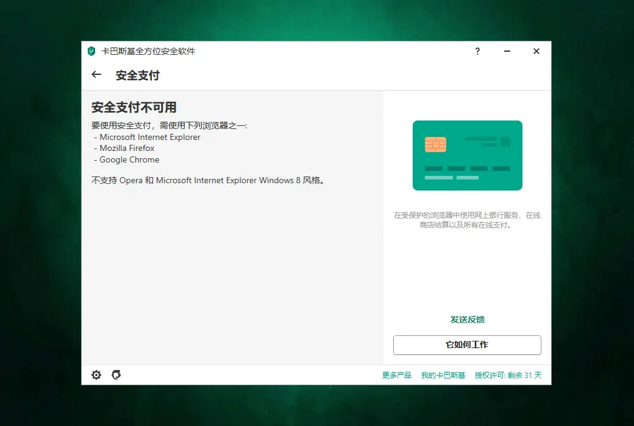Open help with the question mark icon
The width and height of the screenshot is (634, 426).
[x=477, y=51]
